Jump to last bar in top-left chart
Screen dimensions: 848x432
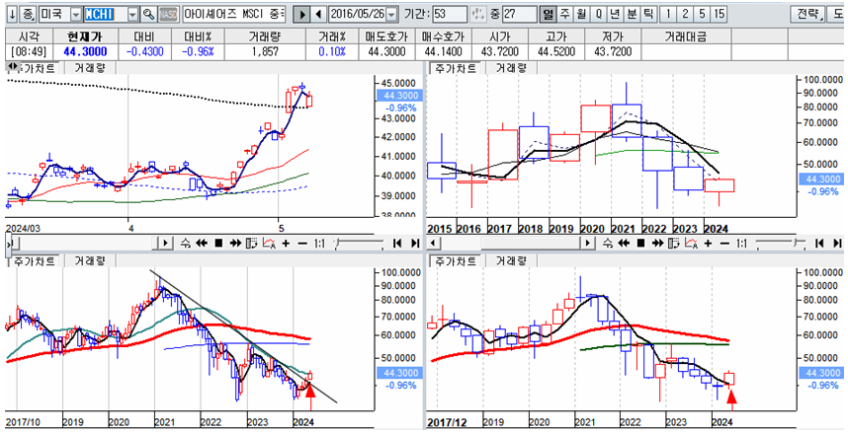click(x=415, y=243)
